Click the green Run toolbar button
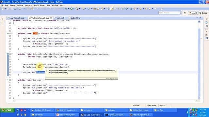This screenshot has width=209, height=117. point(72,9)
